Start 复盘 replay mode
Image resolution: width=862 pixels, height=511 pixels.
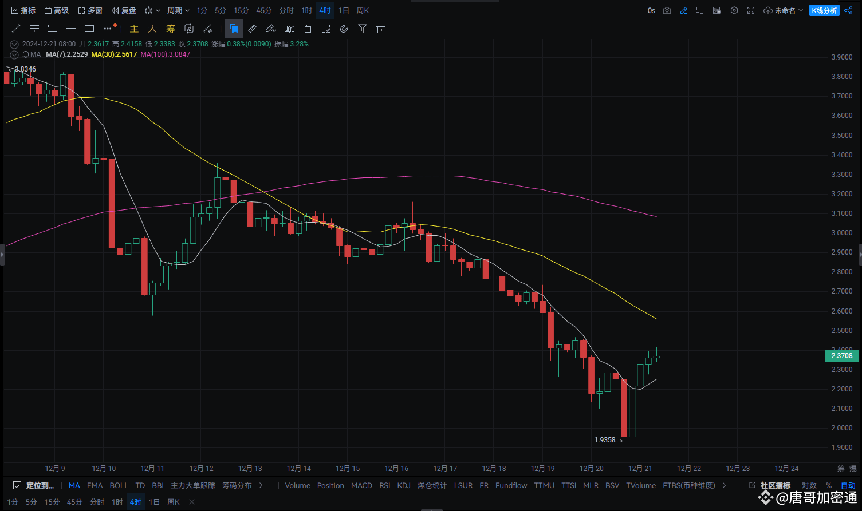pyautogui.click(x=124, y=10)
